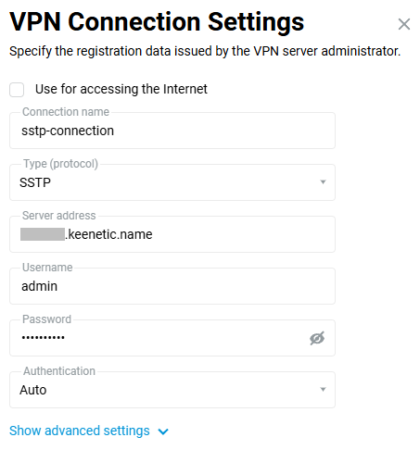Image resolution: width=420 pixels, height=450 pixels.
Task: Click the masked password dots
Action: [x=43, y=337]
